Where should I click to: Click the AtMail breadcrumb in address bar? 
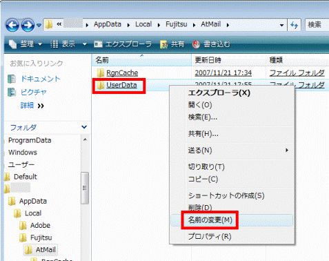(x=211, y=24)
